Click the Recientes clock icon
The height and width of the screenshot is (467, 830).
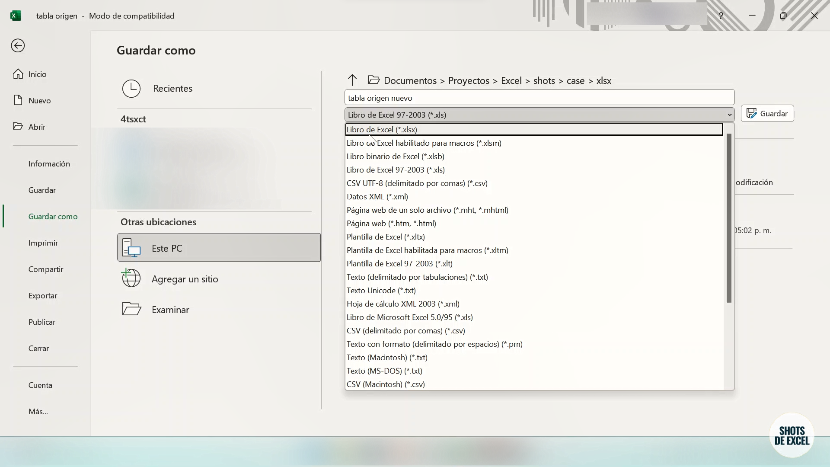point(131,88)
